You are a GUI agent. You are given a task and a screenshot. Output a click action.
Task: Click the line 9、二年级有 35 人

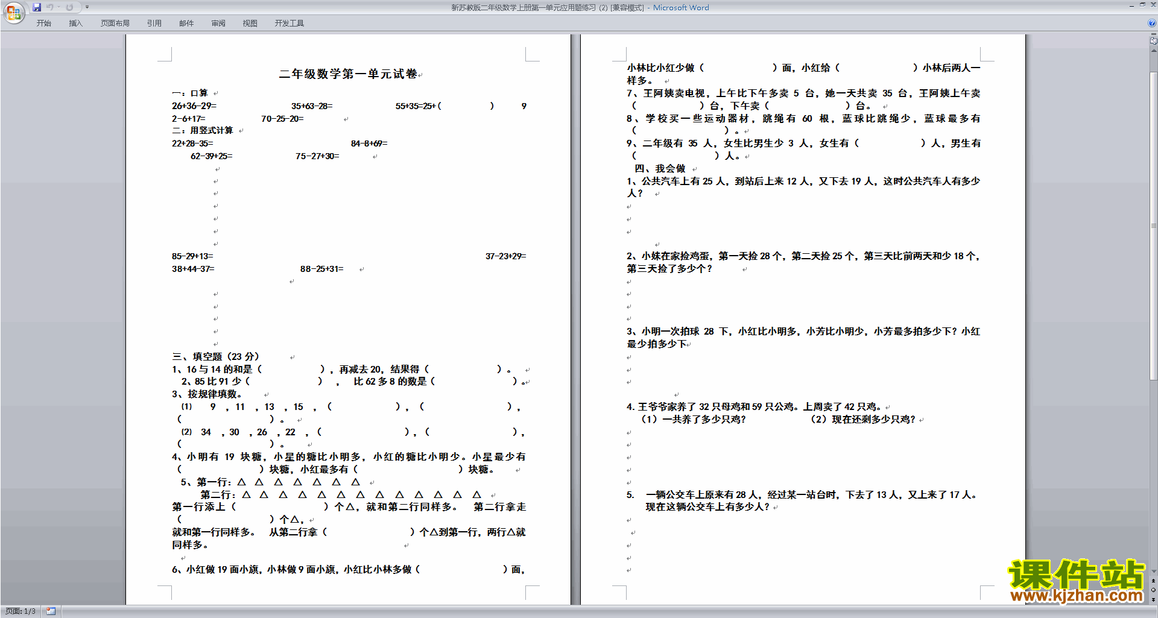coord(803,143)
